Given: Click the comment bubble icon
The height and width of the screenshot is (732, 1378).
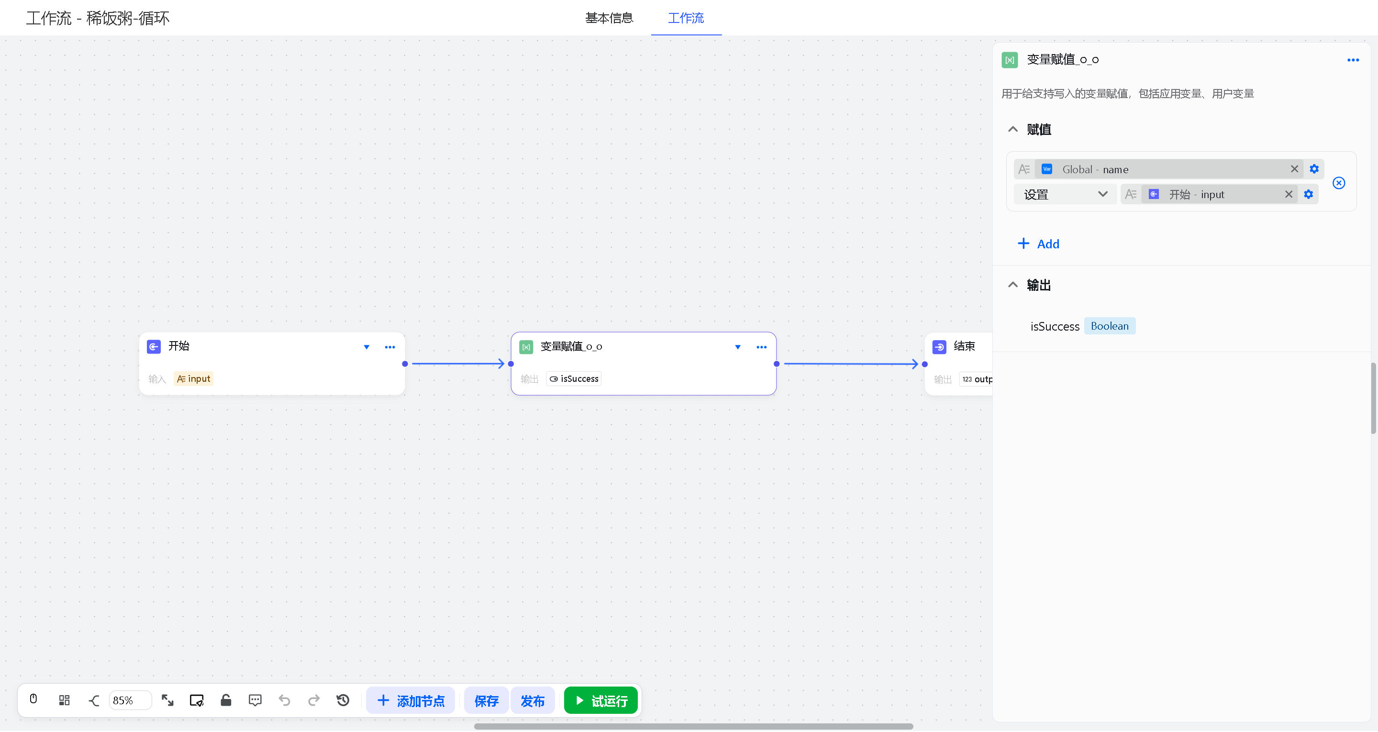Looking at the screenshot, I should [x=255, y=700].
